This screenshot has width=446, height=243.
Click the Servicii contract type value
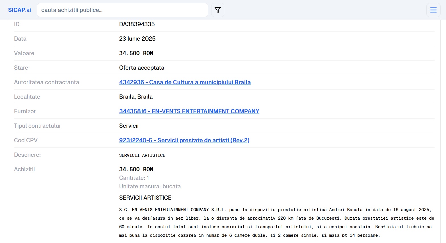[x=129, y=126]
